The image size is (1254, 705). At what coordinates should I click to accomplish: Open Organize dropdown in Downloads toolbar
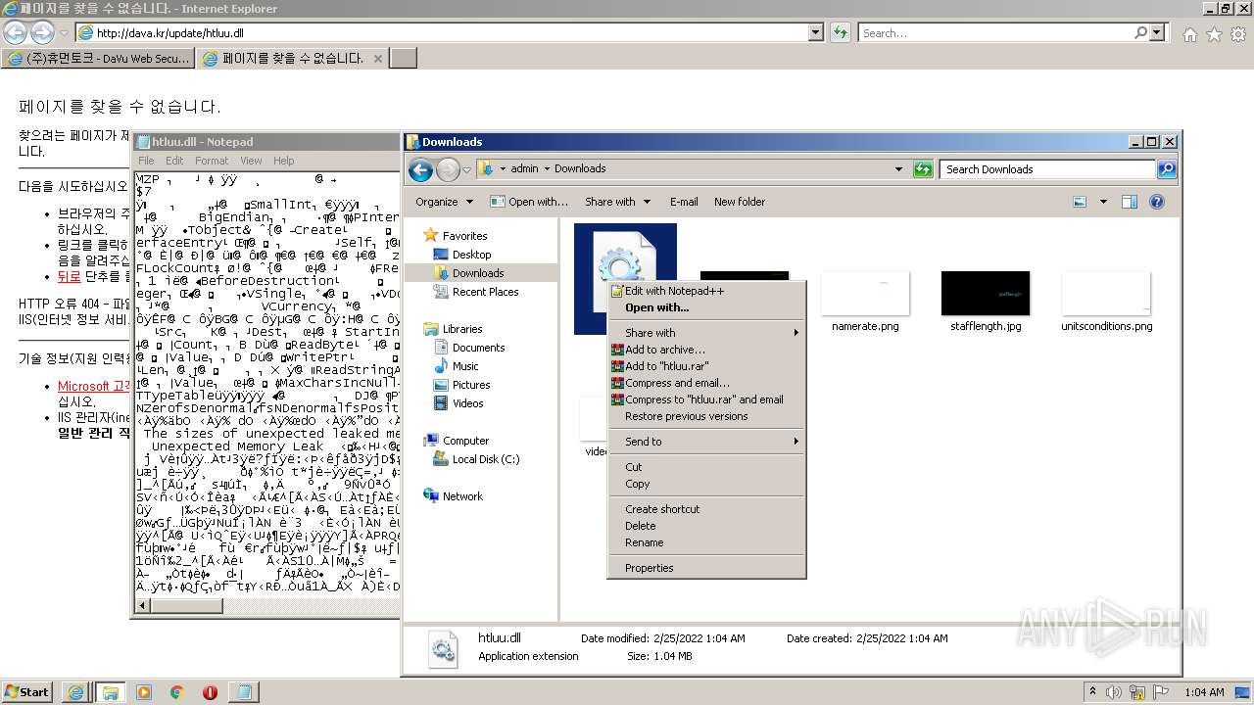444,202
